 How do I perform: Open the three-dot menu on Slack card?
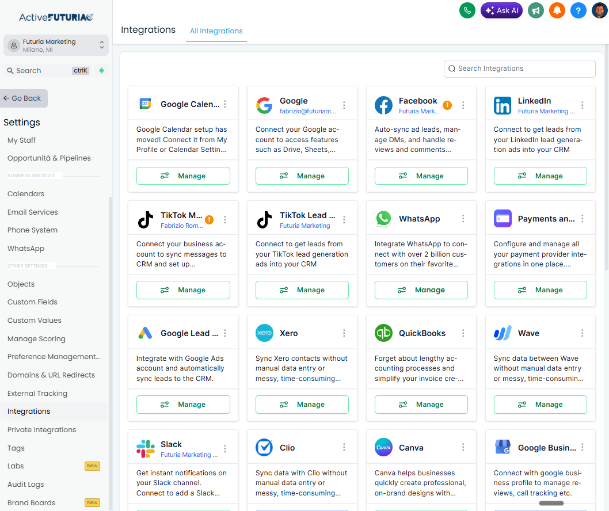225,449
